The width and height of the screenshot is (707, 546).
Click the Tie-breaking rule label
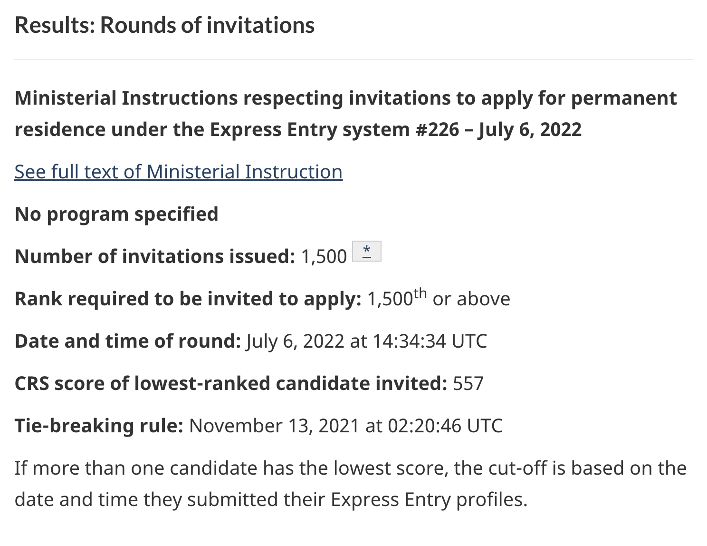tap(99, 426)
